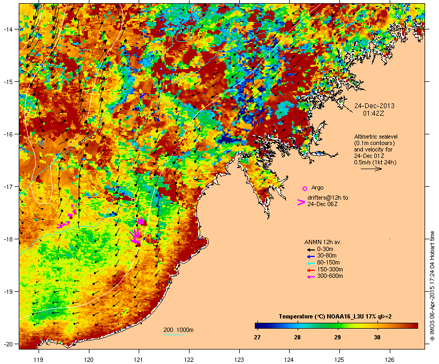
Task: Click the '80-150m' depth label
Action: 328,263
